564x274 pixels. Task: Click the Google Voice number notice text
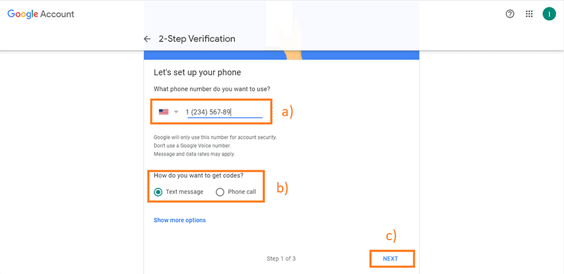pyautogui.click(x=192, y=146)
